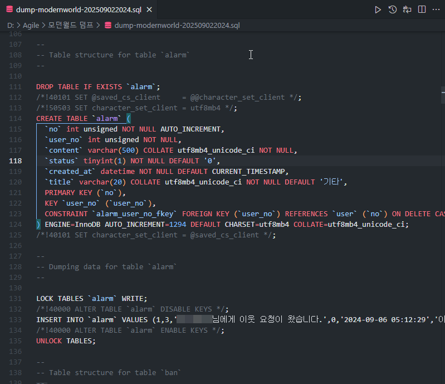This screenshot has height=384, width=445.
Task: Open the More Actions ellipsis menu
Action: (436, 9)
